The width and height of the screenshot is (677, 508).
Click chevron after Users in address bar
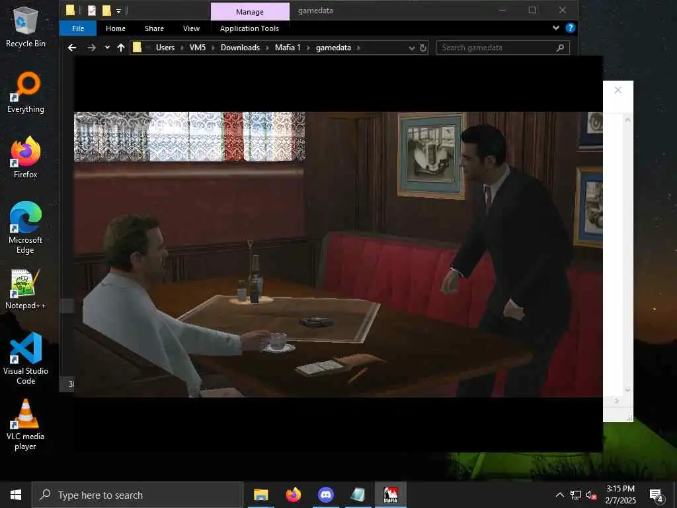click(x=182, y=48)
